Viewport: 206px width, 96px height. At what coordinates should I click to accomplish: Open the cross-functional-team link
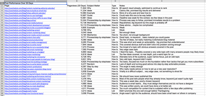(24, 93)
